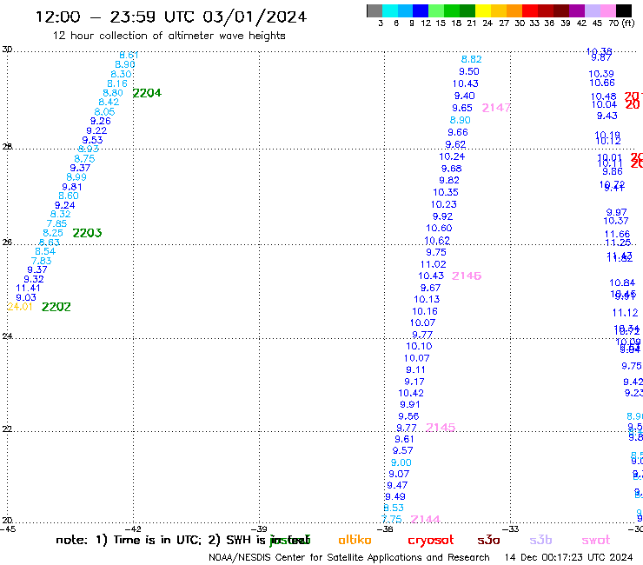Click the wave height value '11.41'
Viewport: 643px width, 565px height.
tap(28, 288)
